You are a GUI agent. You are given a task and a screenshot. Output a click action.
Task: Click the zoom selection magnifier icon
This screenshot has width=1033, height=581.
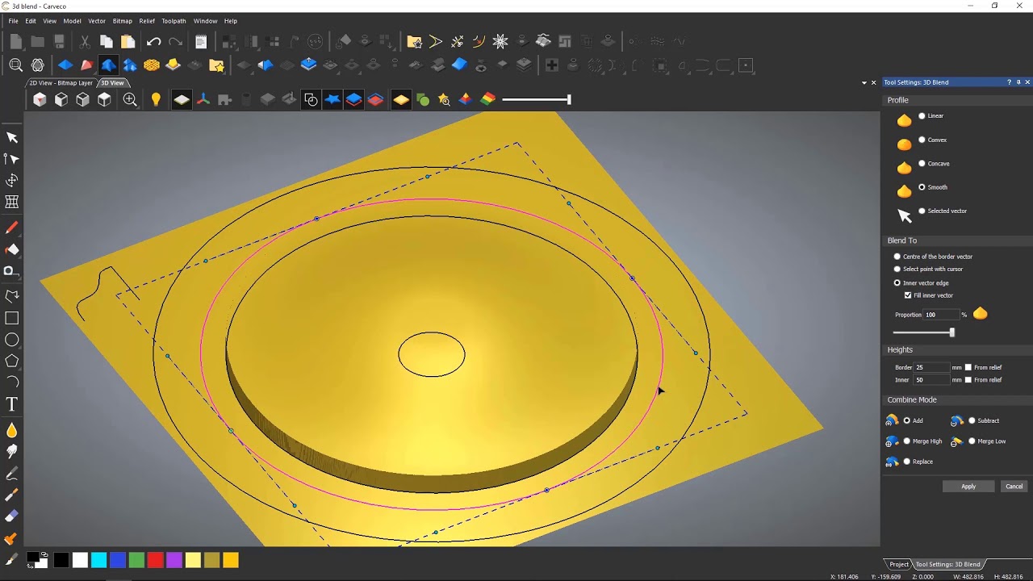click(x=16, y=65)
